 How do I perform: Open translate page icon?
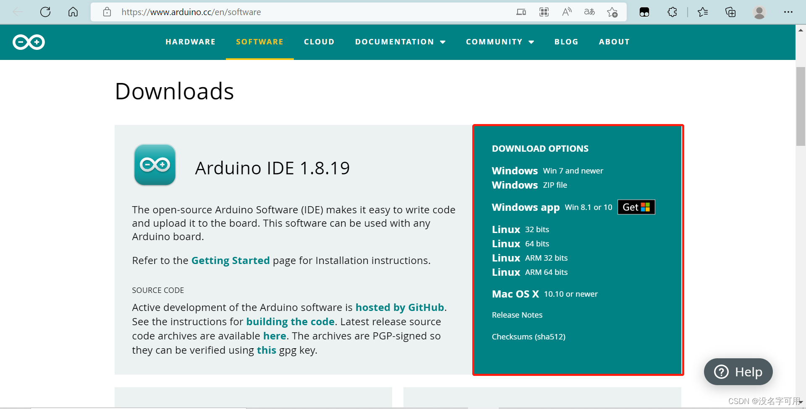click(x=589, y=12)
